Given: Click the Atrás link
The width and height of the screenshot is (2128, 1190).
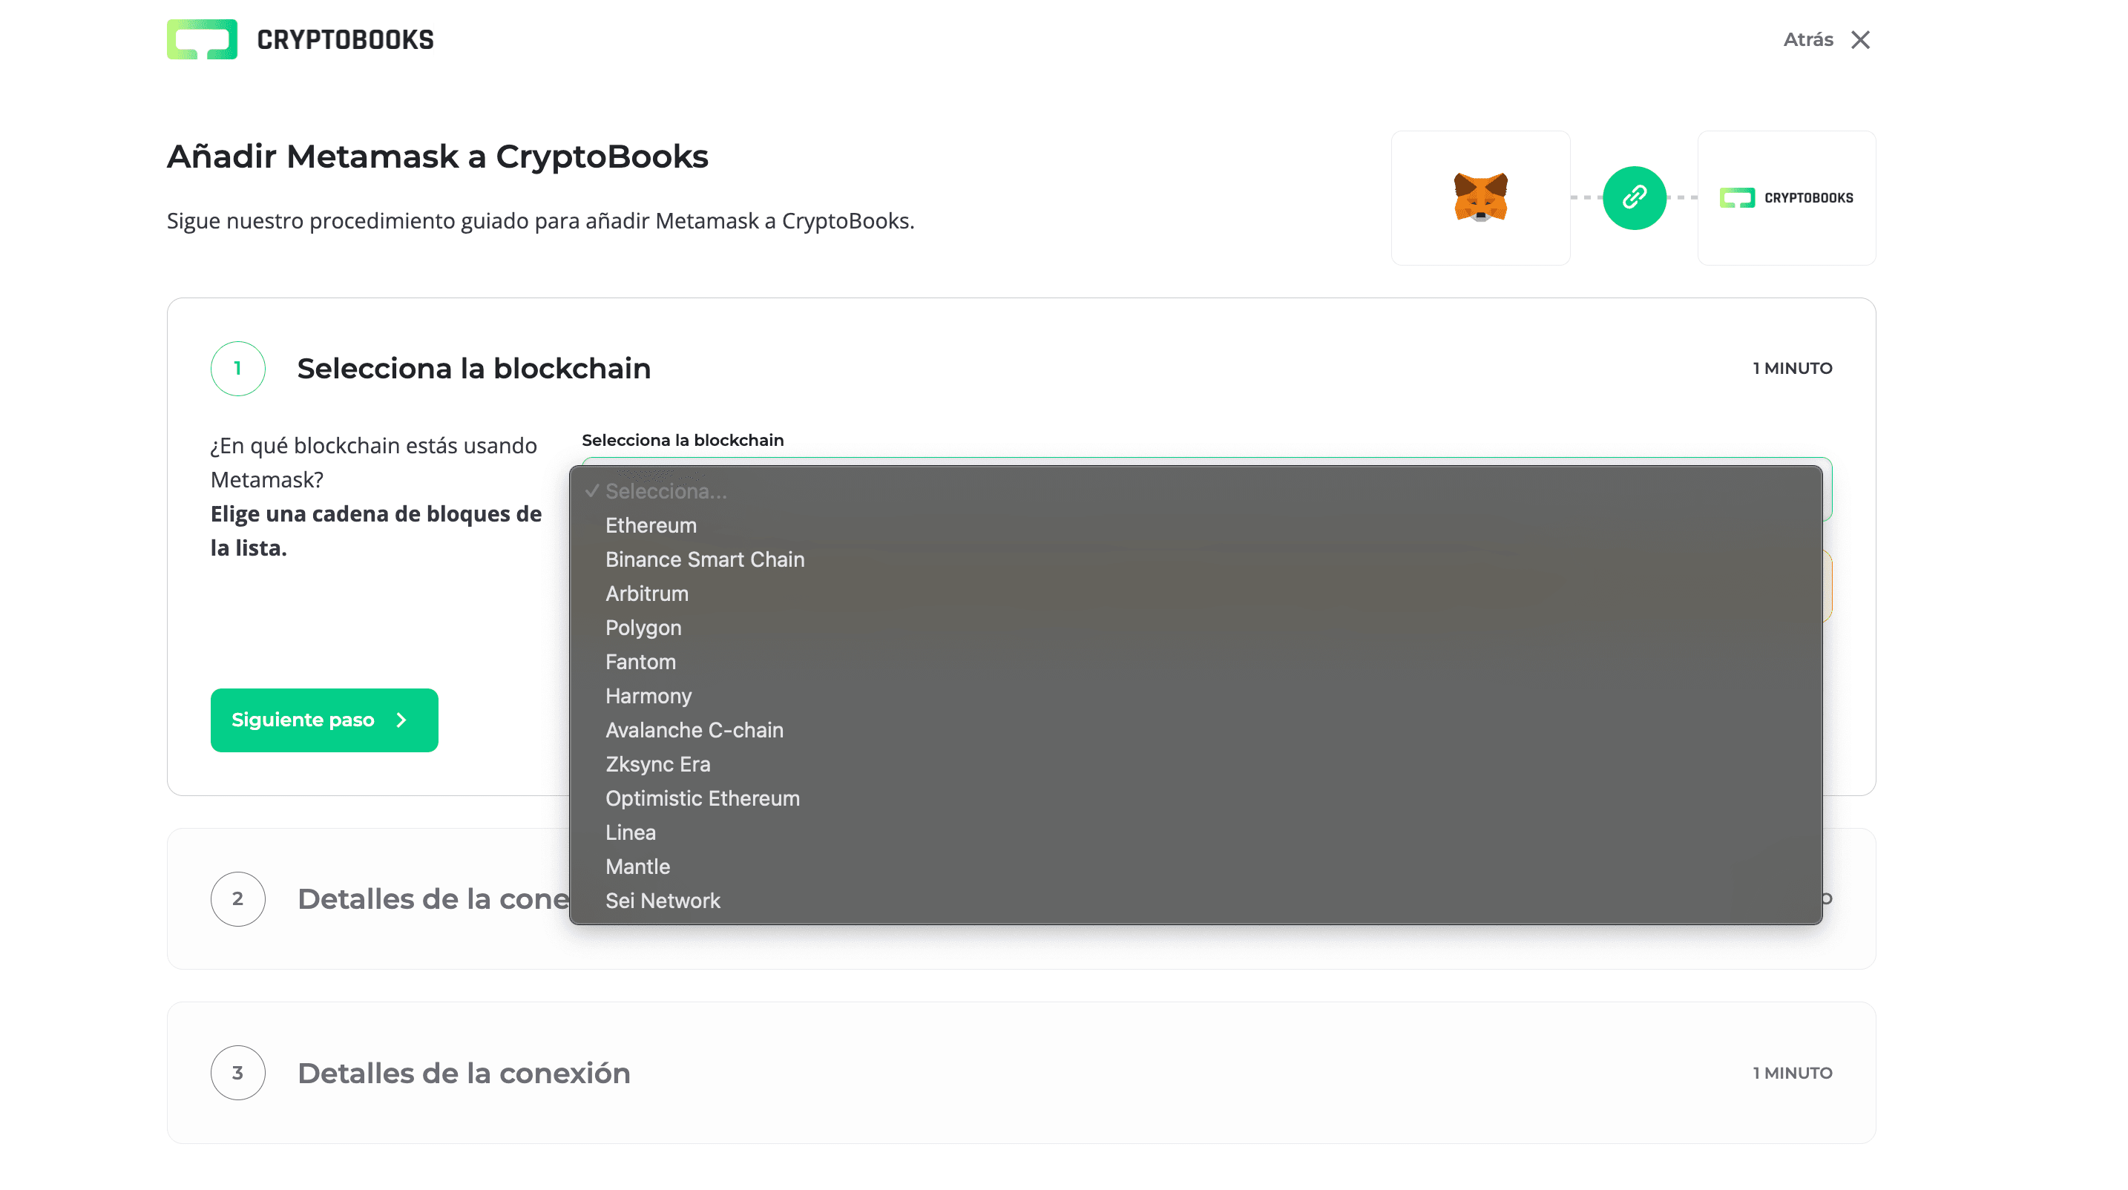Looking at the screenshot, I should point(1807,39).
